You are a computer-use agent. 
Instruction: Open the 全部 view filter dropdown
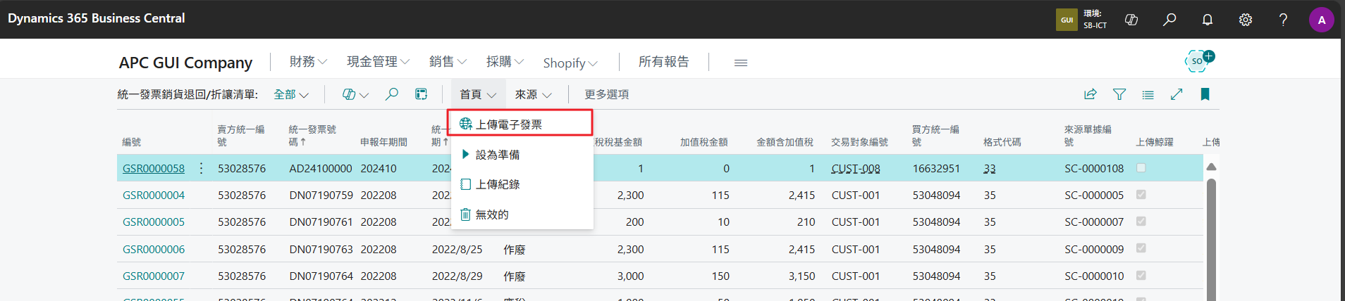[x=291, y=94]
